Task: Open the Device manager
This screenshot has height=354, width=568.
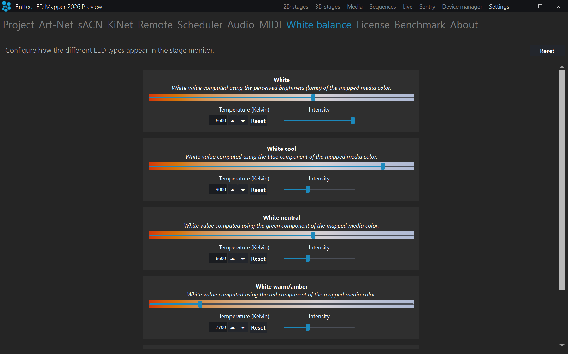Action: pyautogui.click(x=462, y=7)
